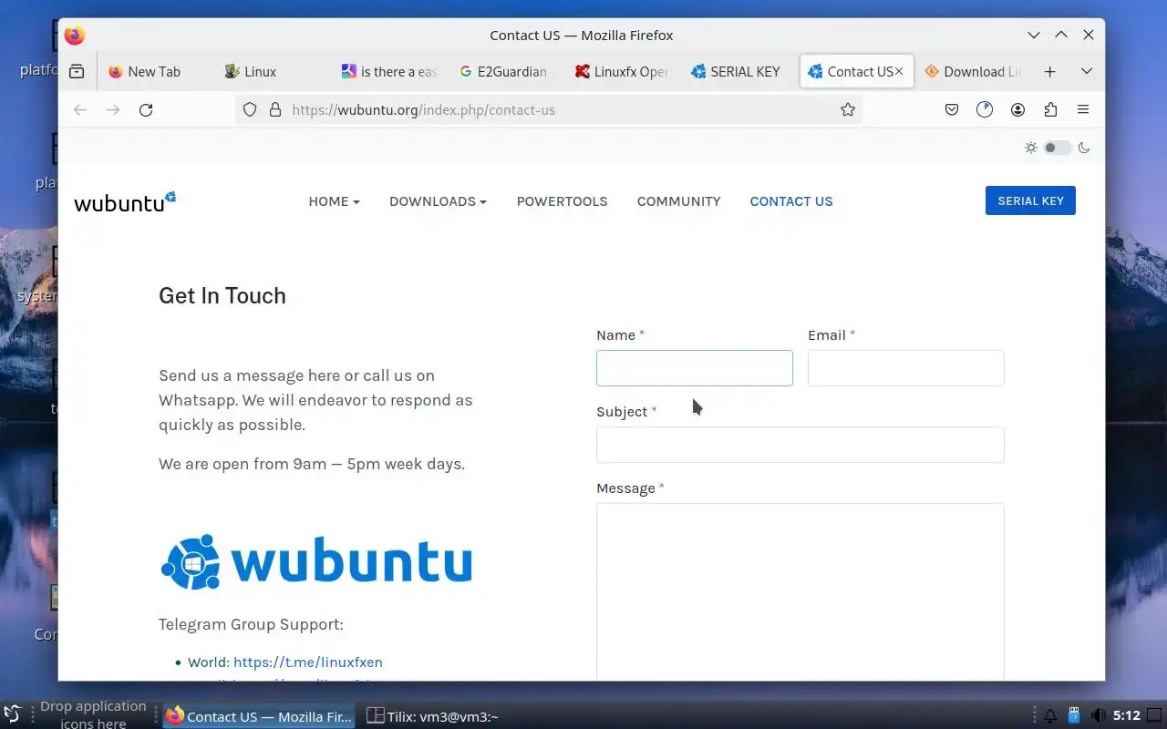Click the blue tray icon beside the bell
Image resolution: width=1167 pixels, height=729 pixels.
pyautogui.click(x=1074, y=716)
